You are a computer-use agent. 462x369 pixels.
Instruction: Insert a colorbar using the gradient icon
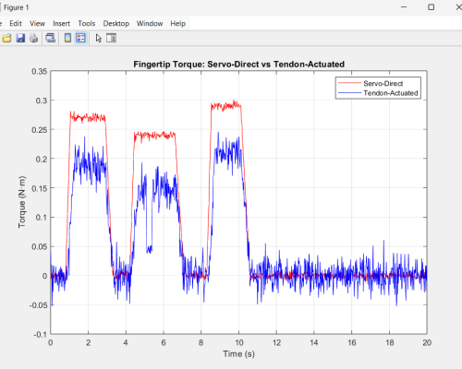[x=67, y=38]
